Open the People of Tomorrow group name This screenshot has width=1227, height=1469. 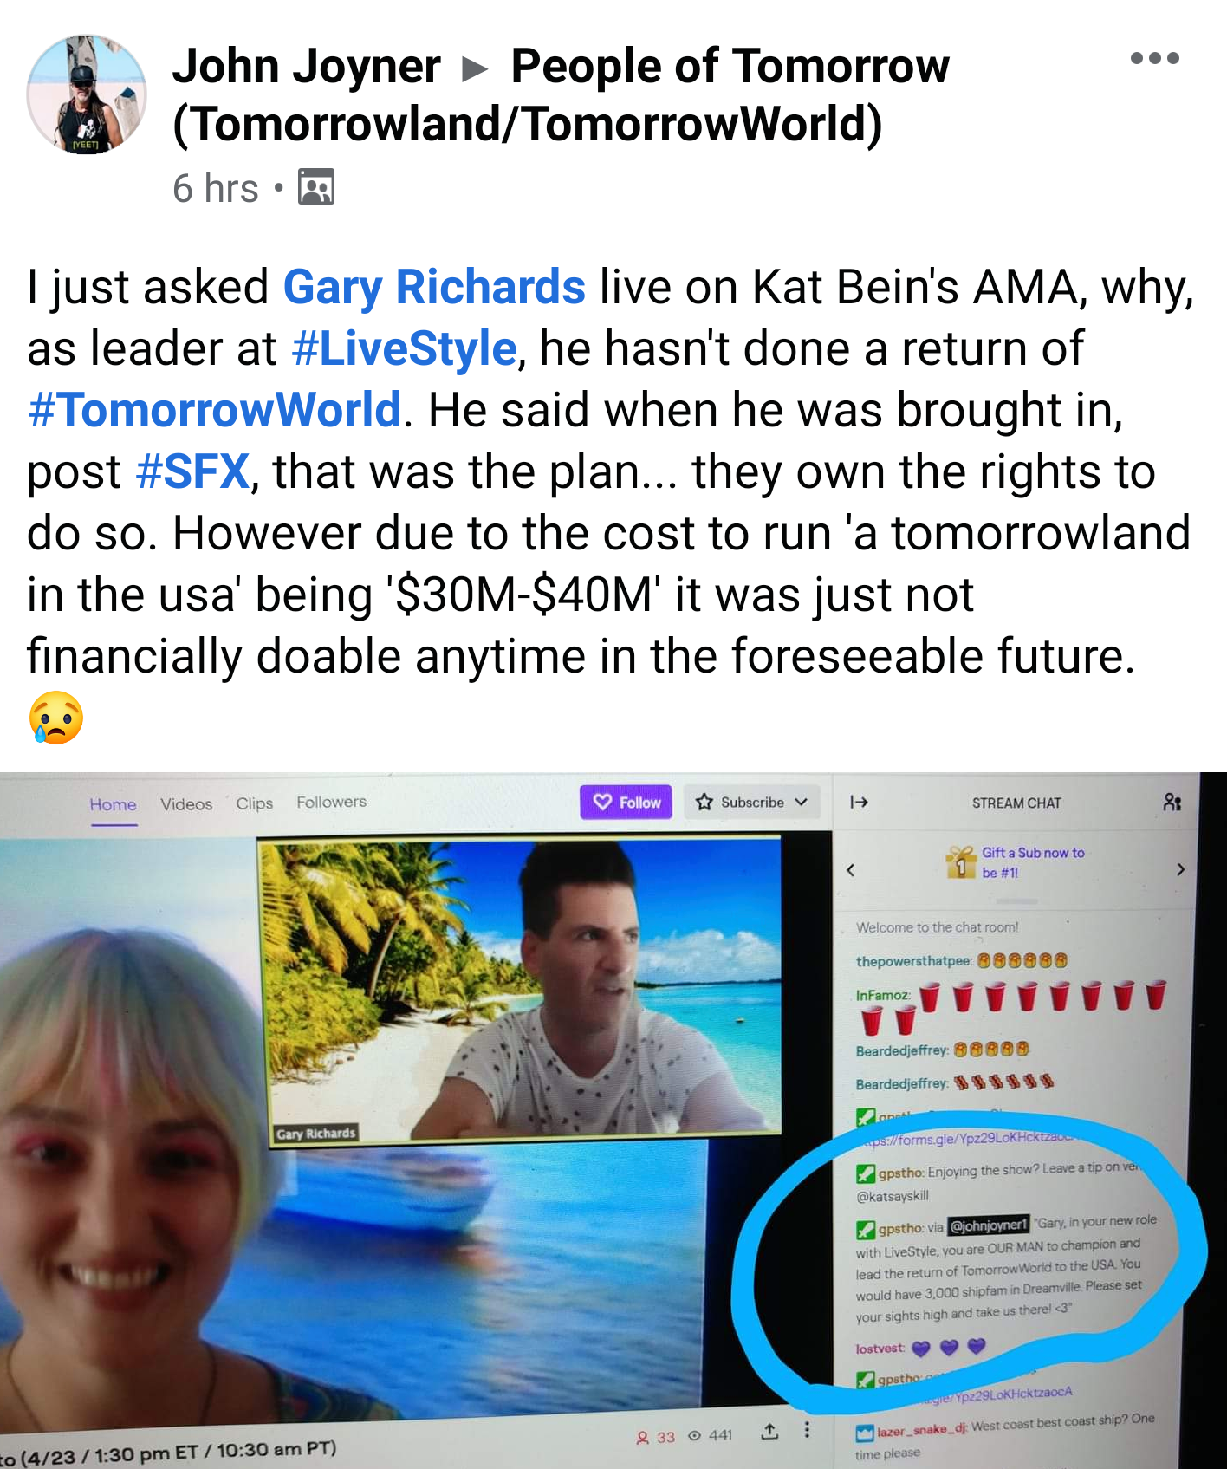pyautogui.click(x=562, y=94)
